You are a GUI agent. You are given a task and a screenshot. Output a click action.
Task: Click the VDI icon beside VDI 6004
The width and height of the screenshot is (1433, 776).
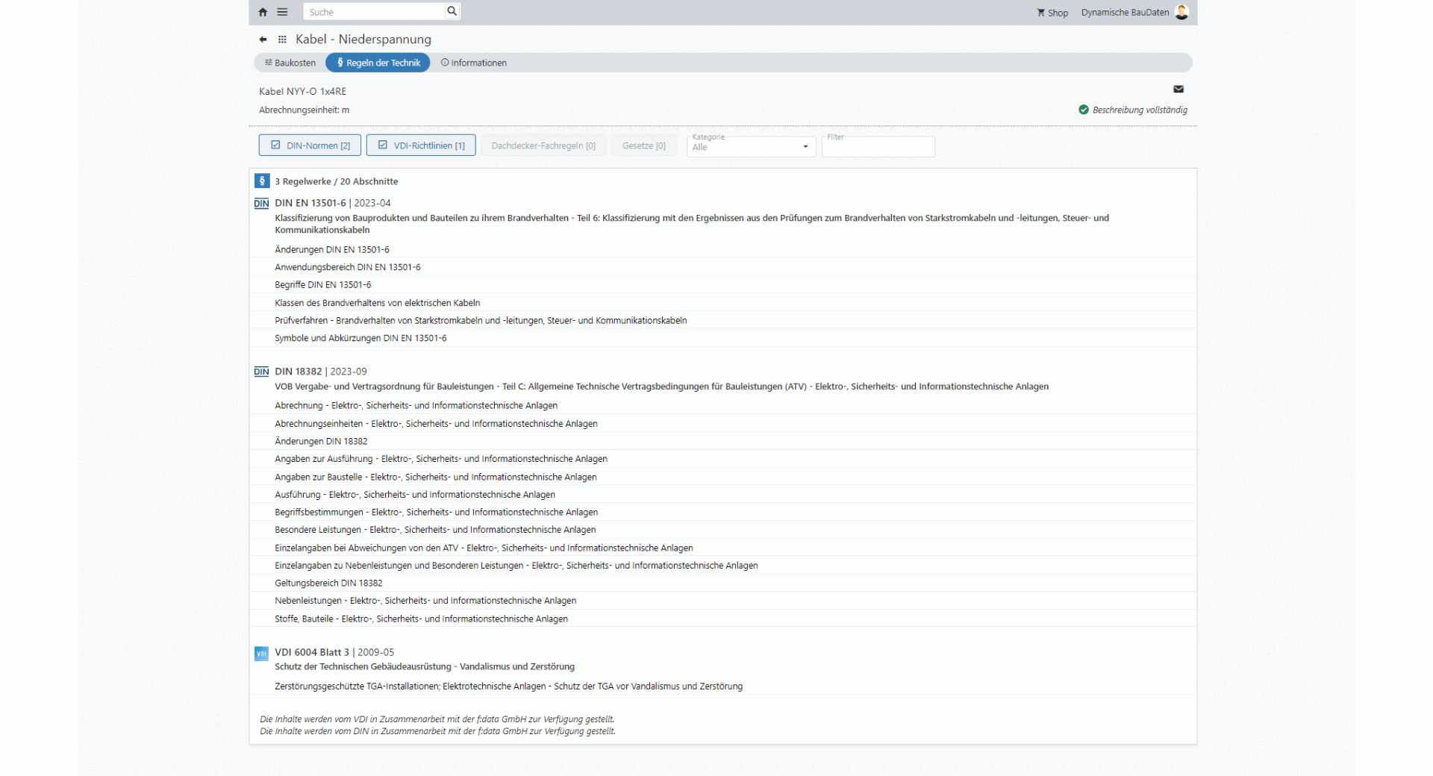pos(261,654)
